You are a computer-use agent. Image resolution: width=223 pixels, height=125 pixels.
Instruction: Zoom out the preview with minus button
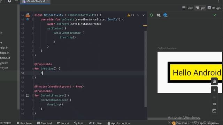tap(214, 97)
